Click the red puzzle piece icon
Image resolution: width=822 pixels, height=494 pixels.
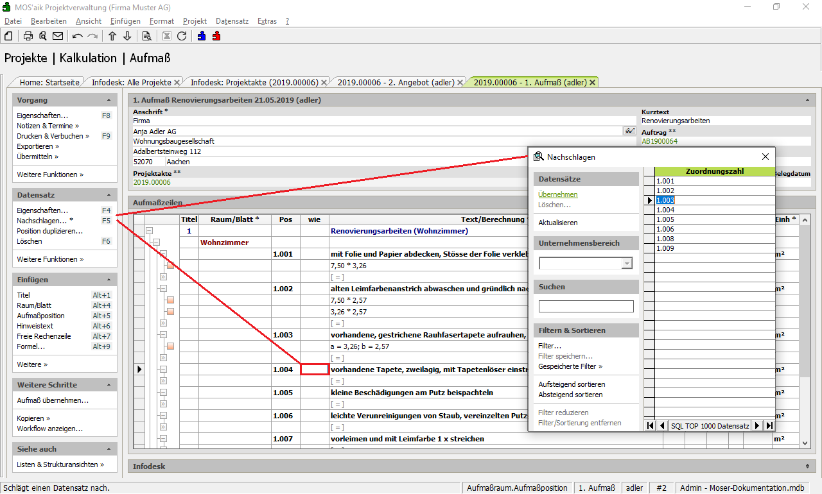click(216, 36)
